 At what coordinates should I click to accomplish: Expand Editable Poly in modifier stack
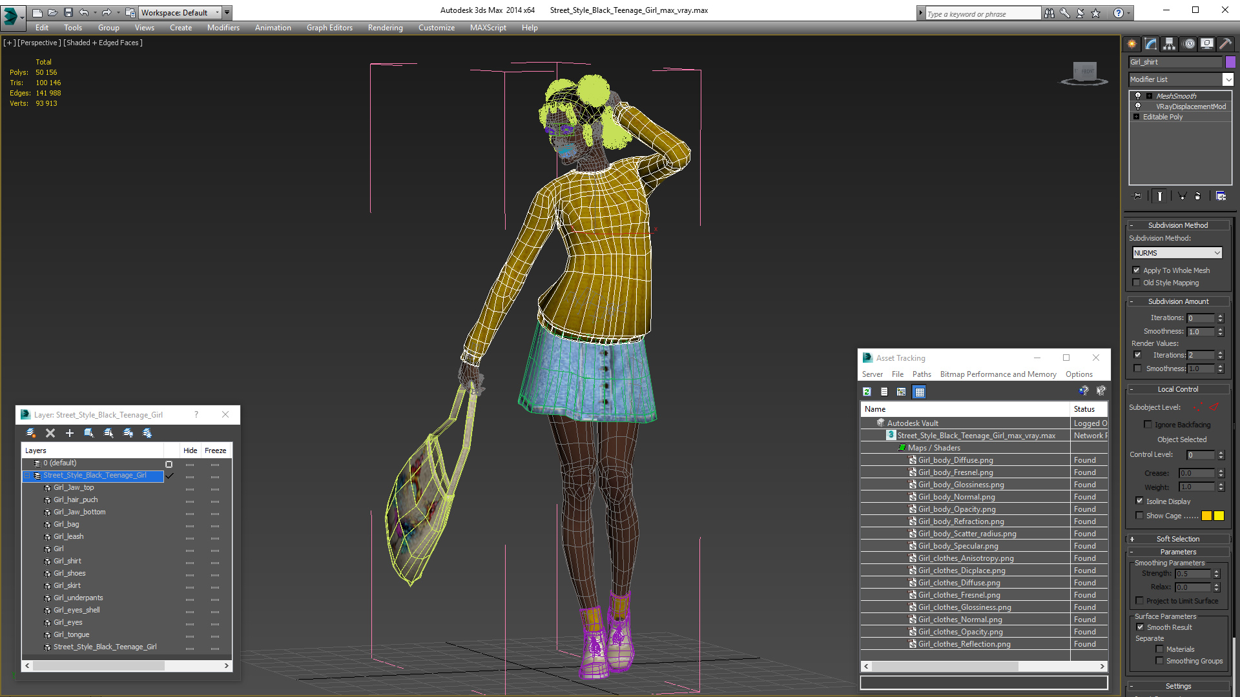(1136, 117)
